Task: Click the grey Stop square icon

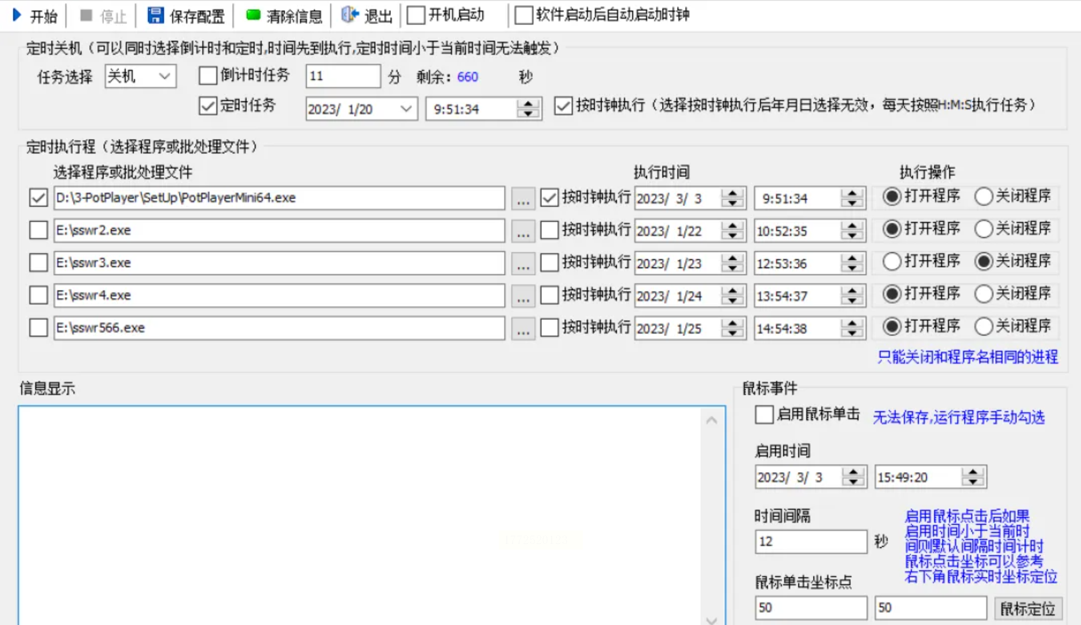Action: pyautogui.click(x=86, y=15)
